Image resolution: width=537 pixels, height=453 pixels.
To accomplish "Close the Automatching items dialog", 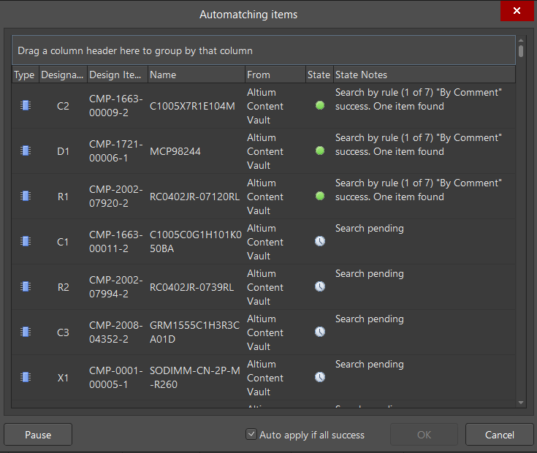I will 517,11.
